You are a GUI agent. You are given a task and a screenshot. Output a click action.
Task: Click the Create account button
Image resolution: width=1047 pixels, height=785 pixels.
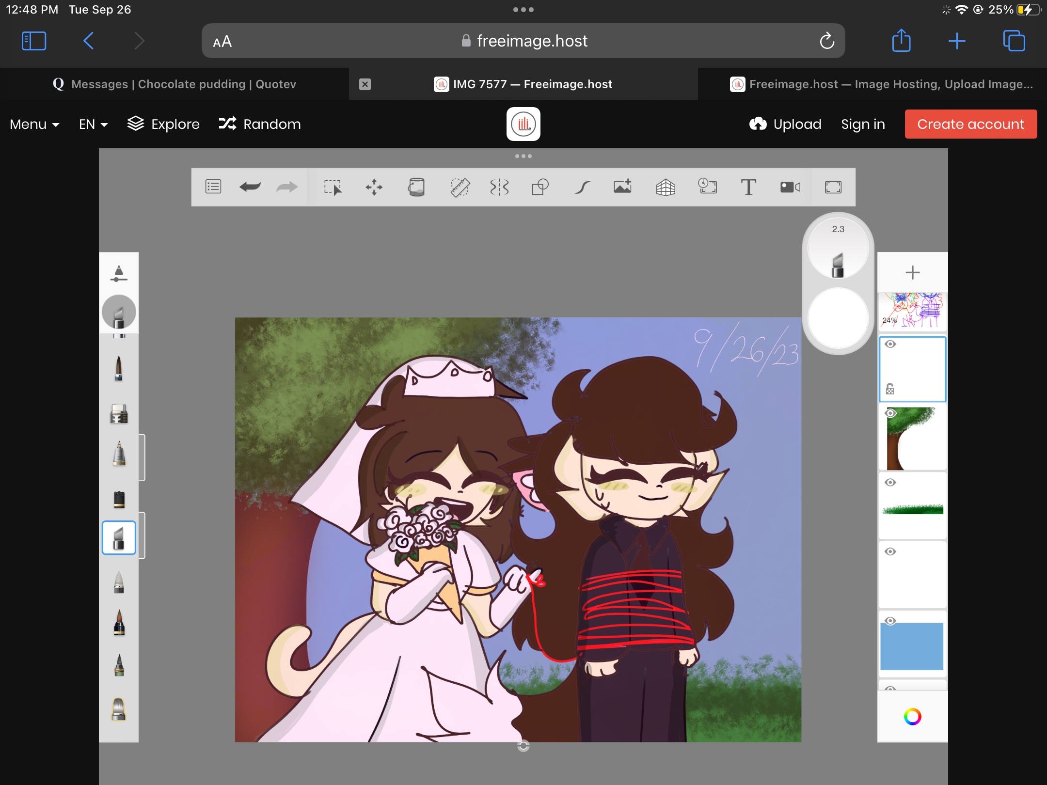[970, 125]
